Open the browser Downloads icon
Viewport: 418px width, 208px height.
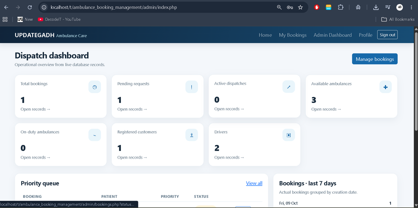tap(376, 7)
